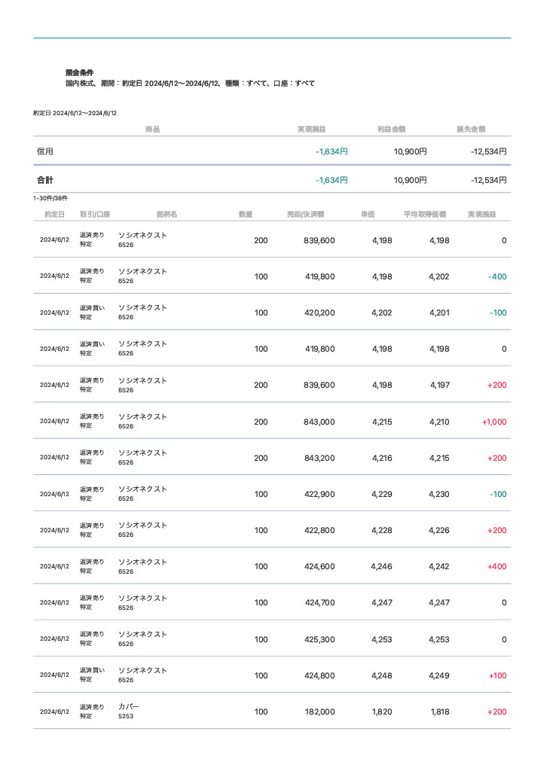This screenshot has width=544, height=771.
Task: Select the 182,000 amount in カバー row
Action: [319, 712]
